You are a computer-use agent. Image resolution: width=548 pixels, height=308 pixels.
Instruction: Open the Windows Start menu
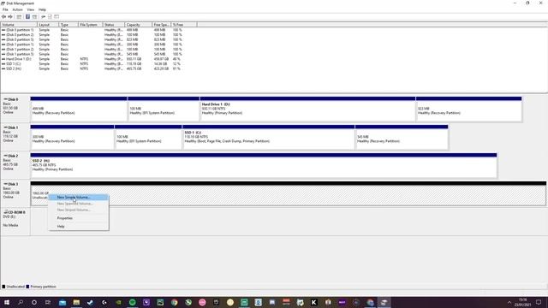coord(7,302)
